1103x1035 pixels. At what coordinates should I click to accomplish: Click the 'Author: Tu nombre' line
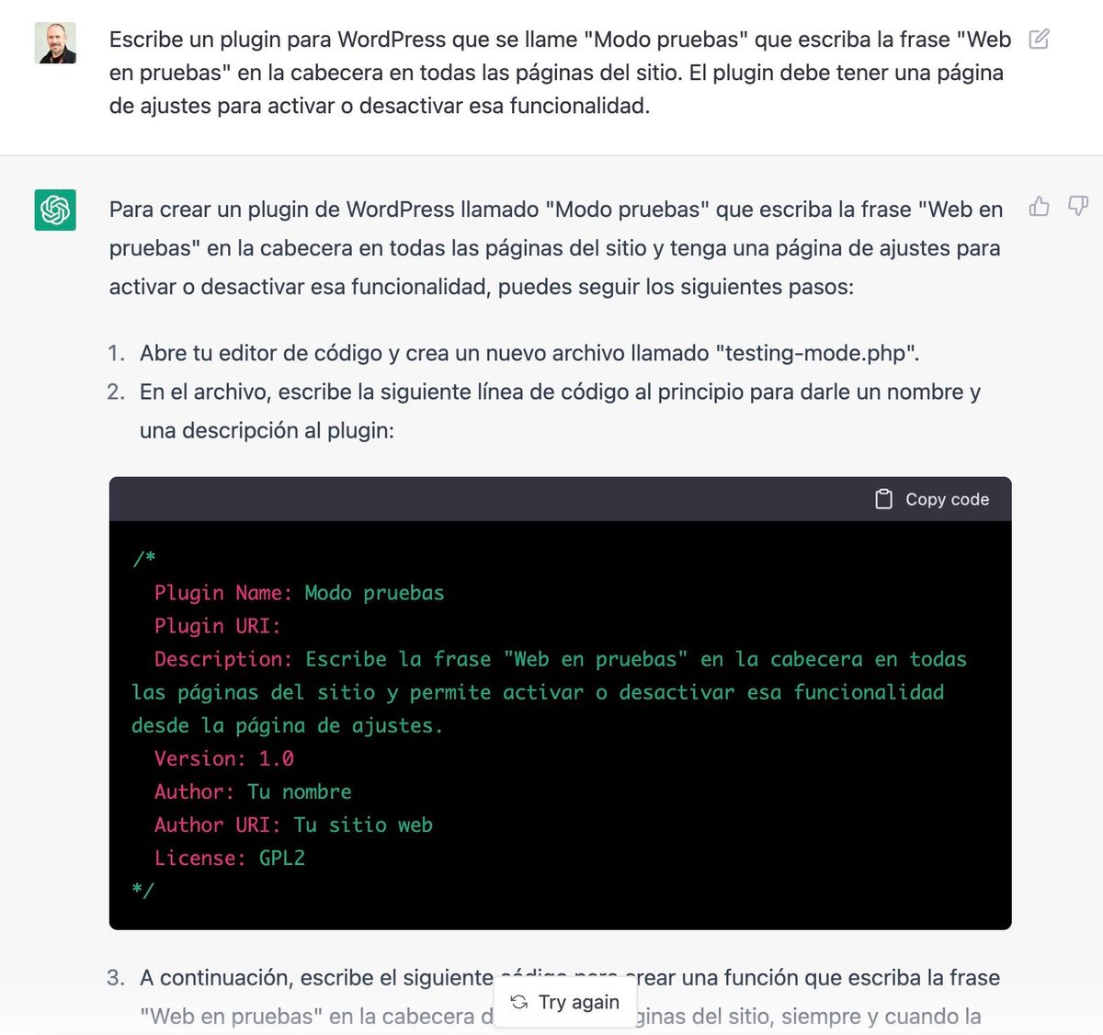pyautogui.click(x=252, y=791)
